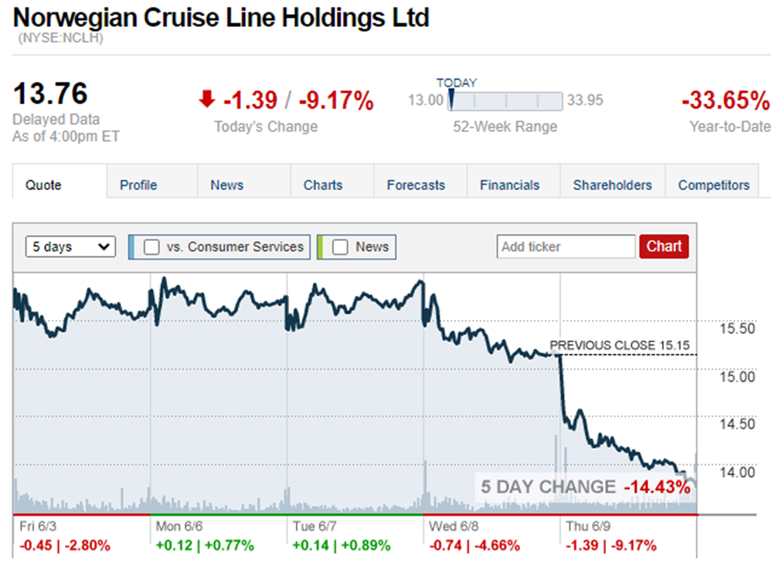
Task: Enable vs. Consumer Services comparison checkbox
Action: click(x=152, y=247)
